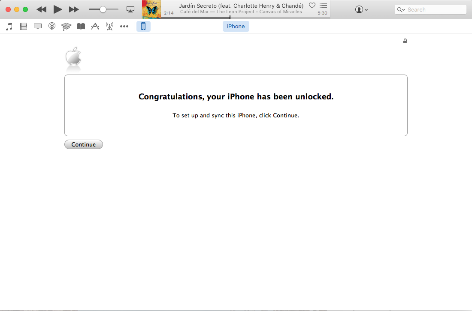The image size is (472, 311).
Task: Open the Music library icon
Action: (9, 27)
